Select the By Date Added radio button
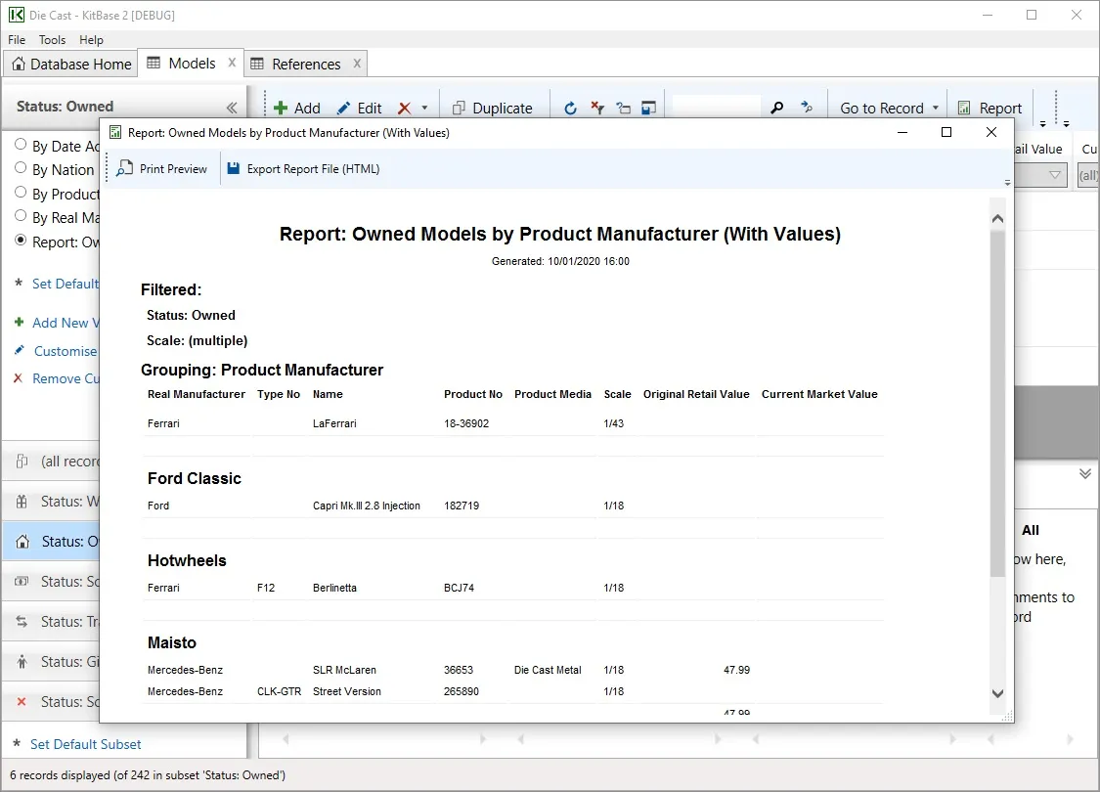 (x=21, y=145)
